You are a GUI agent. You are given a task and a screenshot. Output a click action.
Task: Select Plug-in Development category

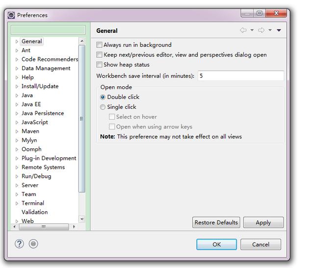click(x=49, y=158)
